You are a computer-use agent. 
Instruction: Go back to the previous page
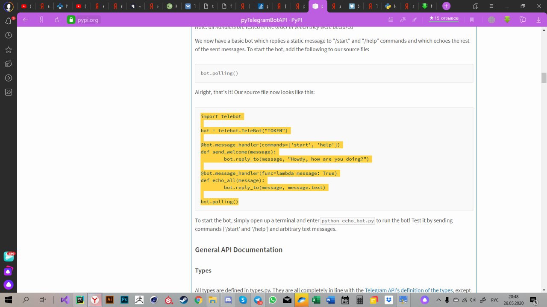point(26,20)
